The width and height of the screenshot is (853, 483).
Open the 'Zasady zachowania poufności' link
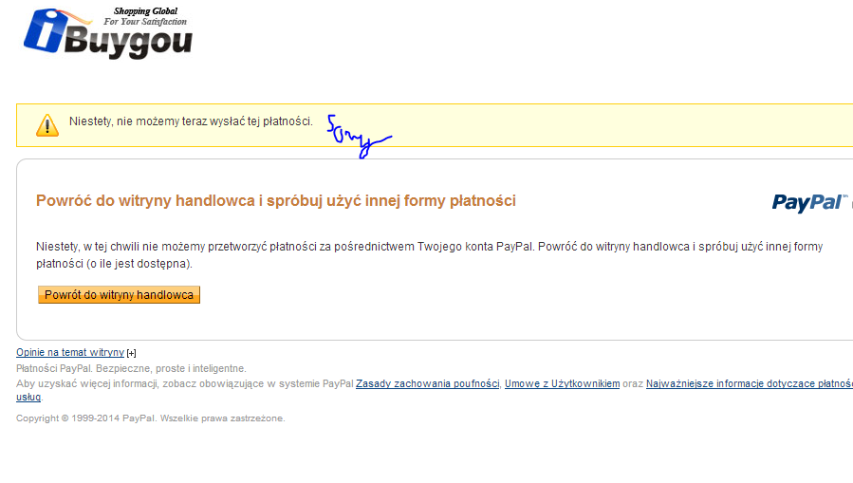tap(427, 383)
